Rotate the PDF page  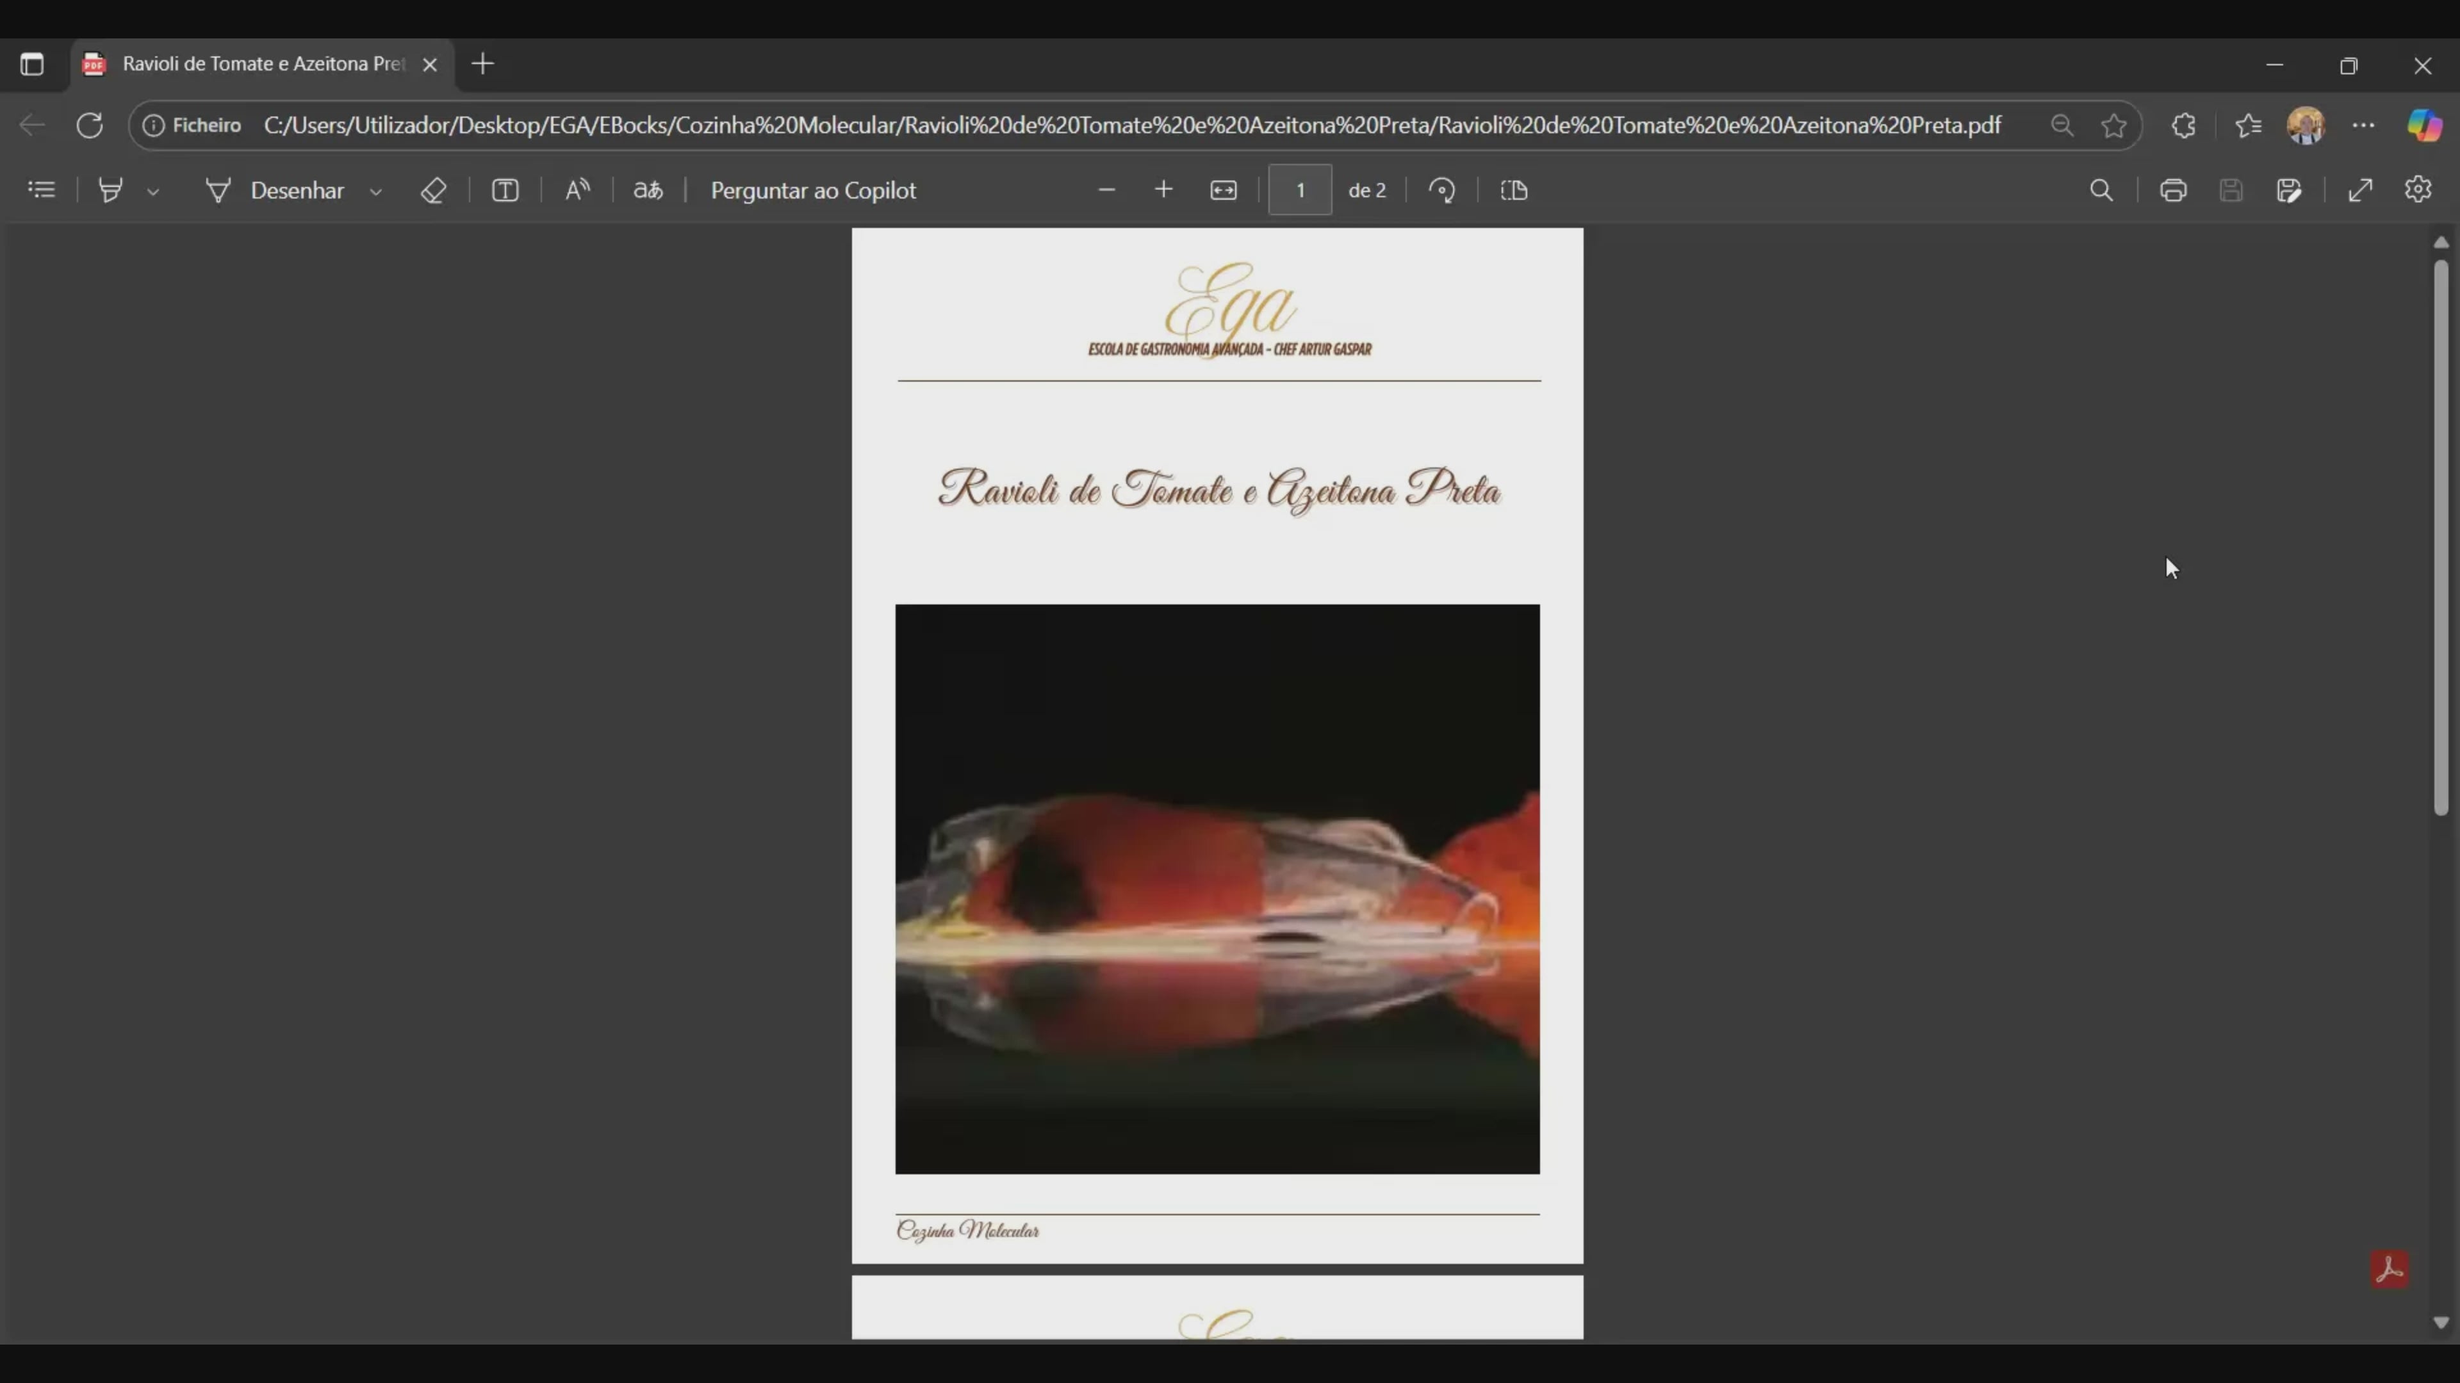1442,190
